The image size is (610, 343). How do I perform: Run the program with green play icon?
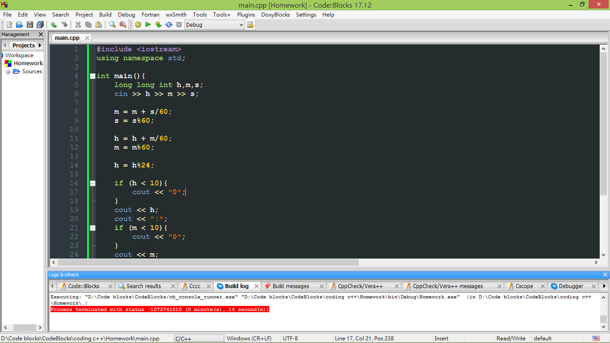148,25
